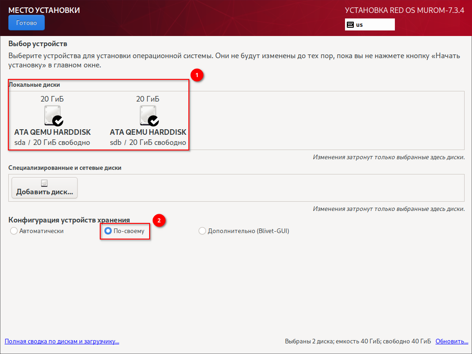Click the keyboard layout icon

(x=351, y=24)
